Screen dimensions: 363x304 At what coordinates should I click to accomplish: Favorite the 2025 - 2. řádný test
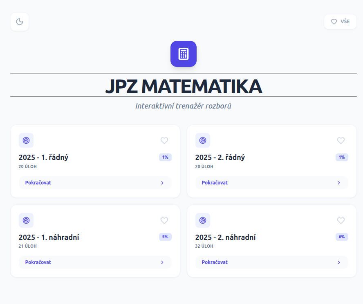[341, 140]
